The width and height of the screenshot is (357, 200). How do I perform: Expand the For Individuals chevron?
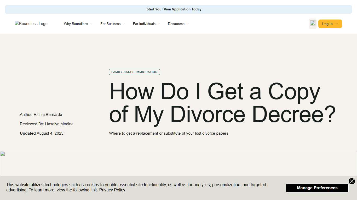(x=159, y=24)
